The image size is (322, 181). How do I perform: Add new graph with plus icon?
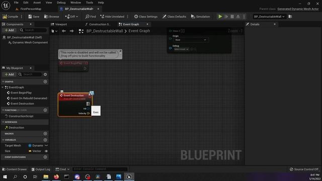coord(45,81)
